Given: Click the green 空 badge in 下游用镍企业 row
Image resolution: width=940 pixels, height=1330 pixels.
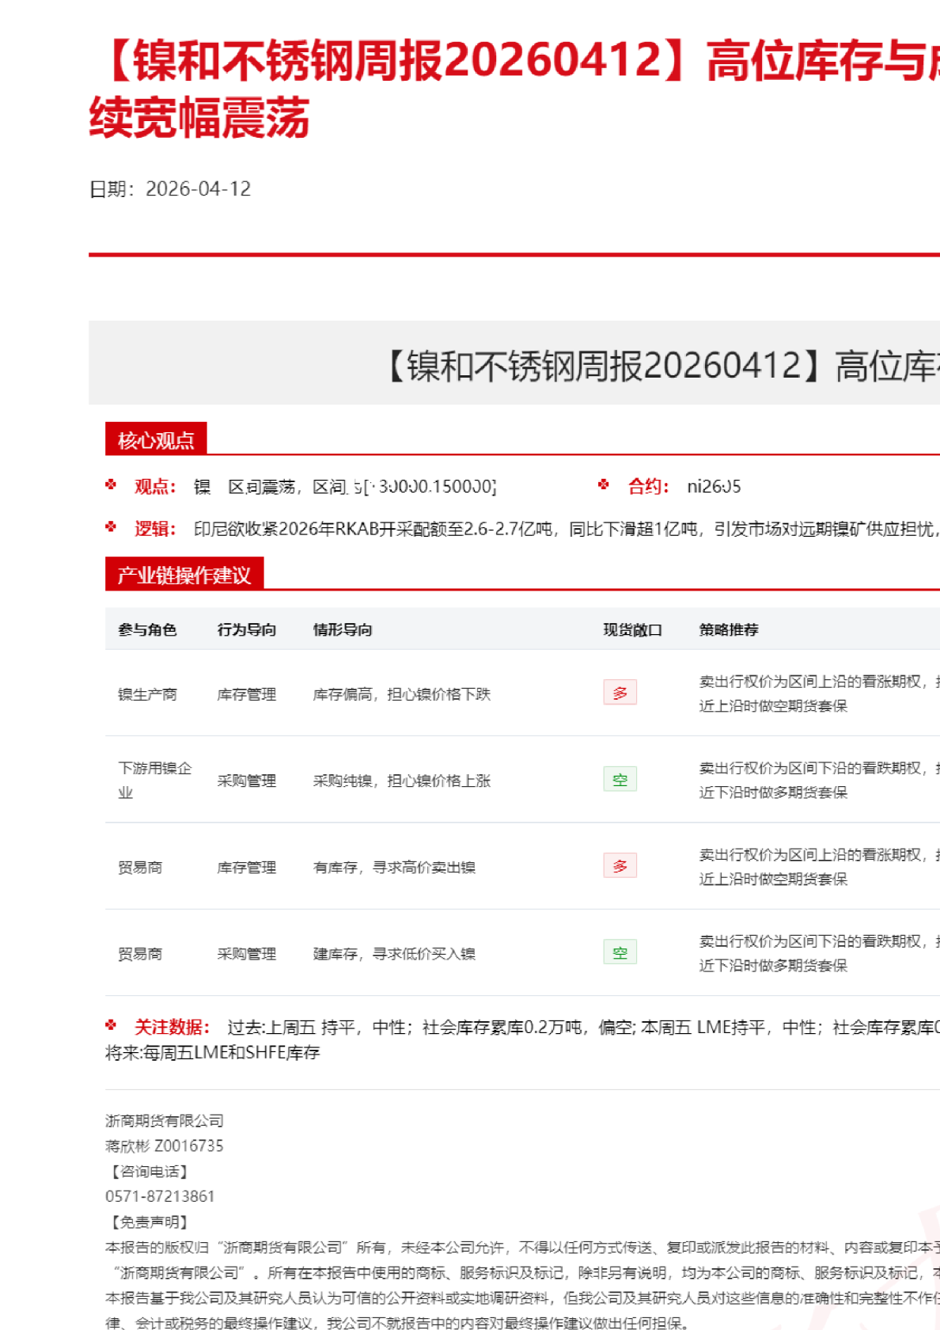Looking at the screenshot, I should [620, 780].
